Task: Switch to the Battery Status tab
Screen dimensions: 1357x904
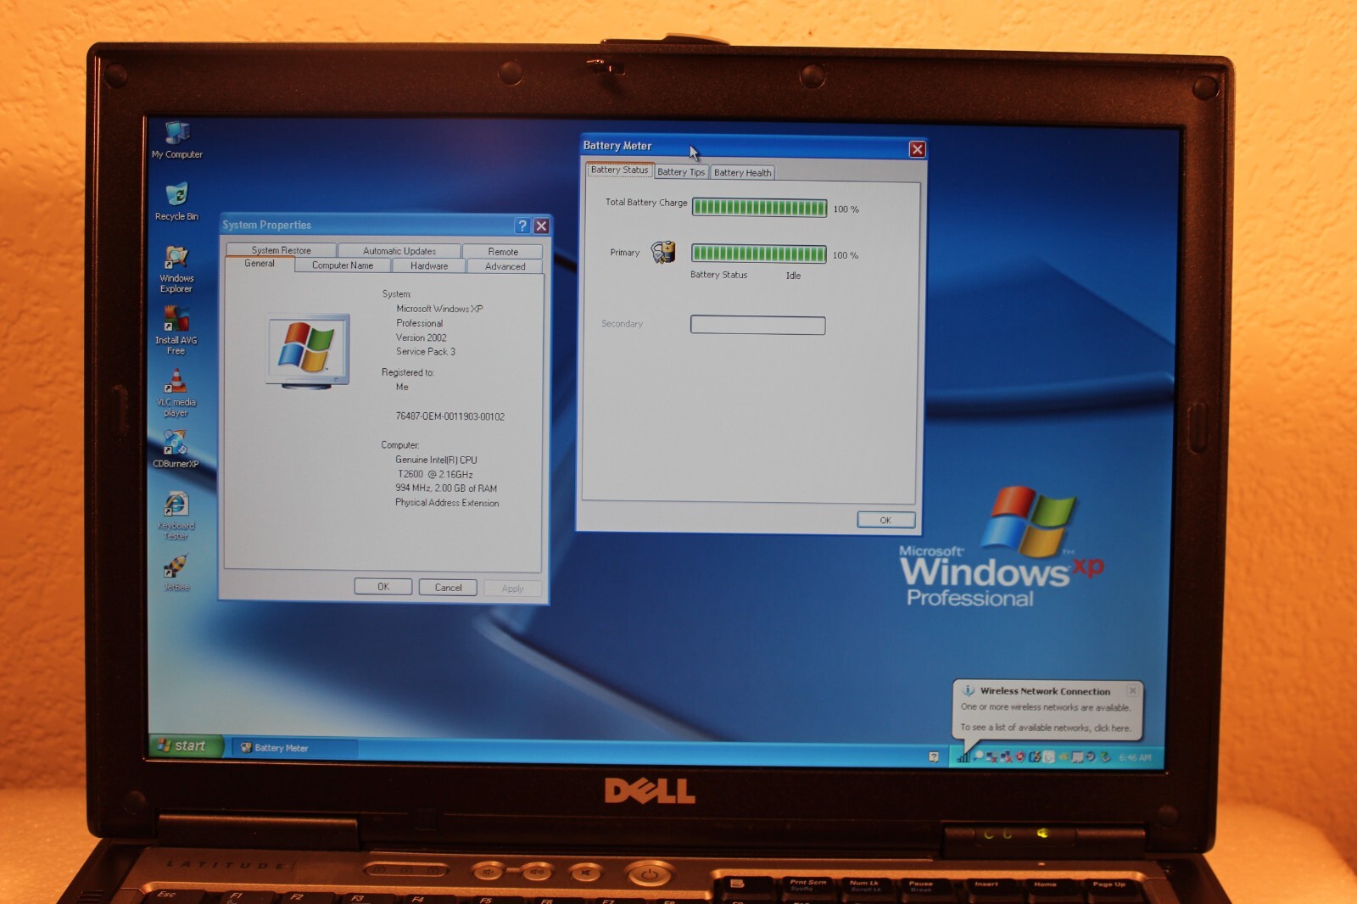Action: [619, 170]
